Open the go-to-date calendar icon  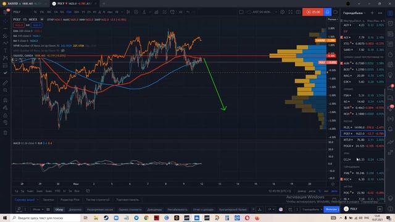[88, 191]
